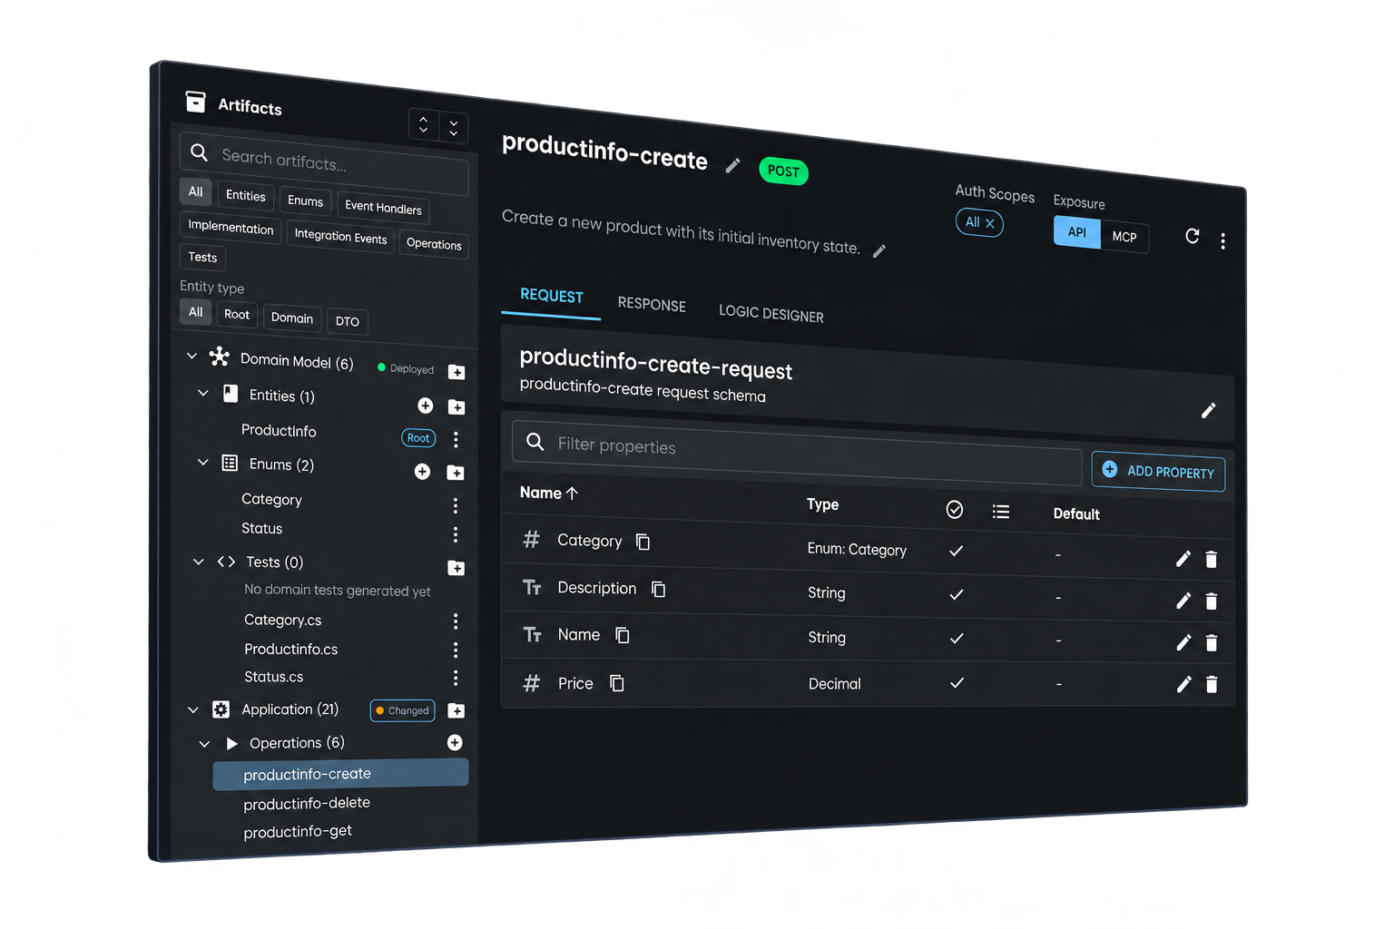
Task: Add folder to Domain Model
Action: click(x=456, y=372)
